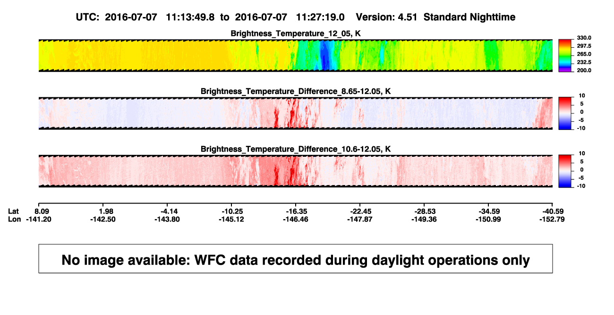Click the Lon axis label
Screen dimensions: 614x315
[15, 219]
